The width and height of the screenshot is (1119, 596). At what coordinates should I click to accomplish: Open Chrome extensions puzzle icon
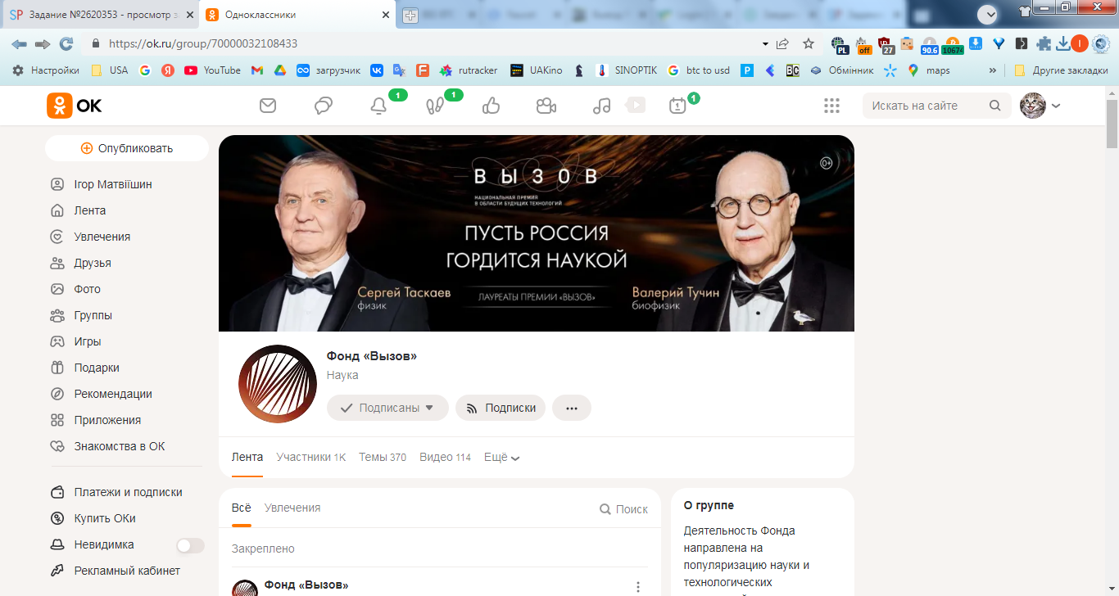[x=1044, y=44]
